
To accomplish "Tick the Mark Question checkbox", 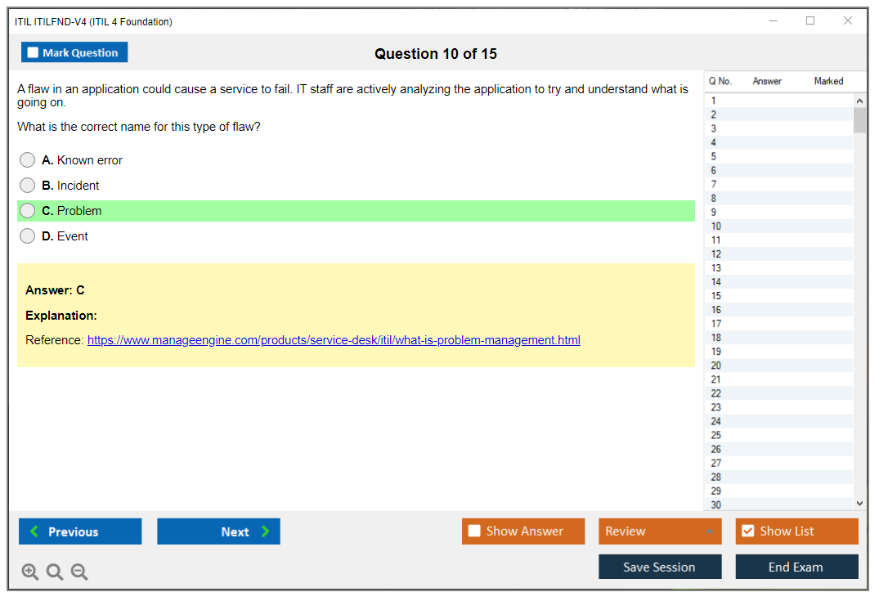I will (x=34, y=53).
